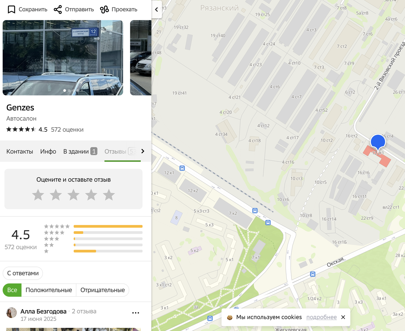Close the cookies notification banner
Viewport: 405px width, 331px height.
(x=343, y=317)
